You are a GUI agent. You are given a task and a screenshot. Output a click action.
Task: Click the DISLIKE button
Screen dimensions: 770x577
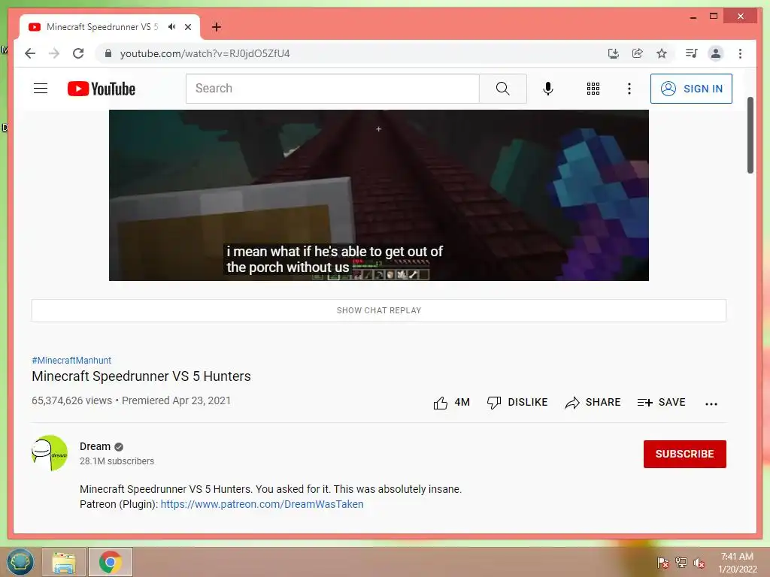pyautogui.click(x=517, y=403)
